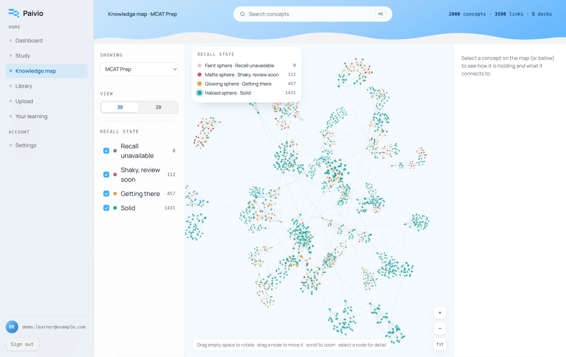Viewport: 566px width, 357px height.
Task: Open the Library page
Action: (47, 86)
